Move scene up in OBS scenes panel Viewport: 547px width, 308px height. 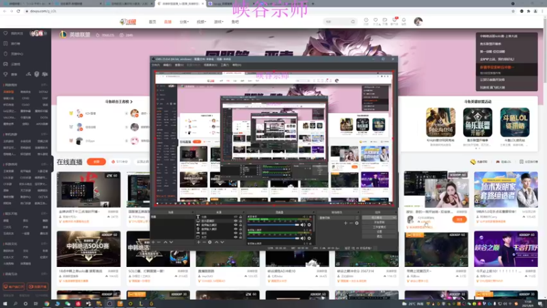(165, 242)
